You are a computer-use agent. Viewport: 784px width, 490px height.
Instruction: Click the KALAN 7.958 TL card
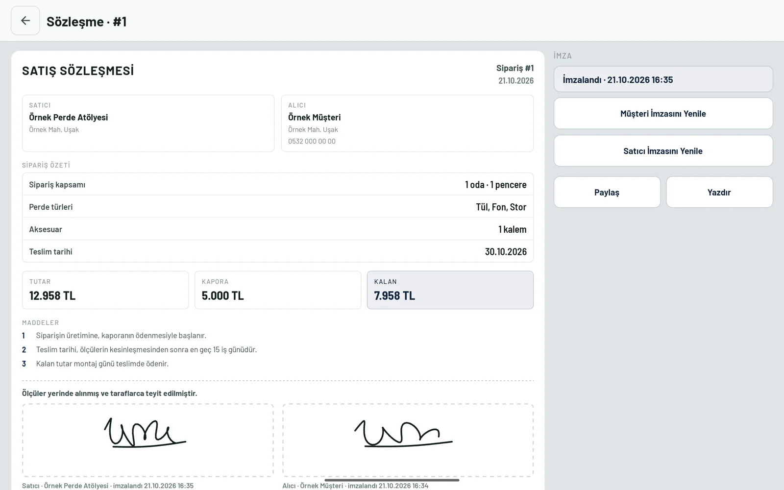point(450,290)
